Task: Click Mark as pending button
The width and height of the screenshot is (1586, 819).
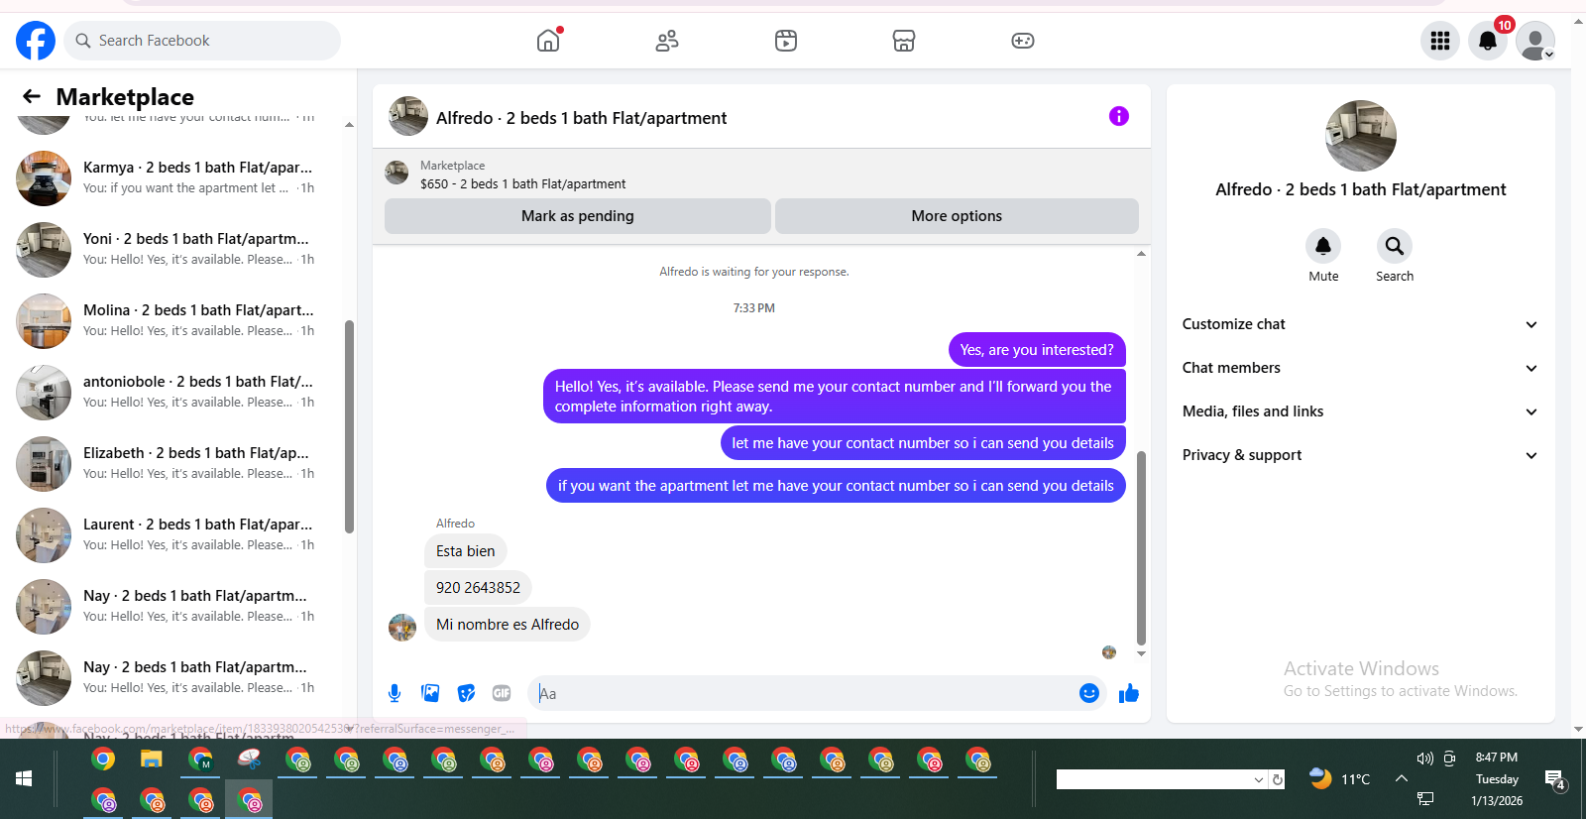Action: tap(578, 216)
